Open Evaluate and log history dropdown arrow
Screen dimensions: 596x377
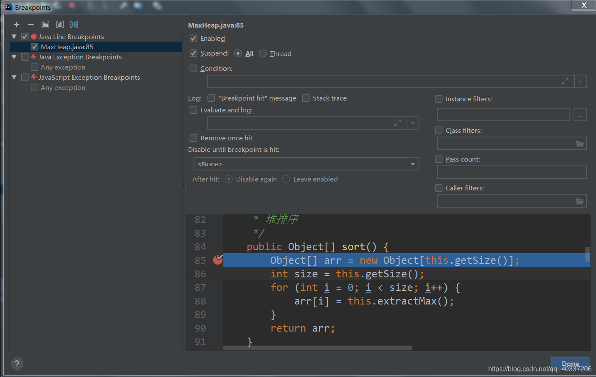(413, 123)
